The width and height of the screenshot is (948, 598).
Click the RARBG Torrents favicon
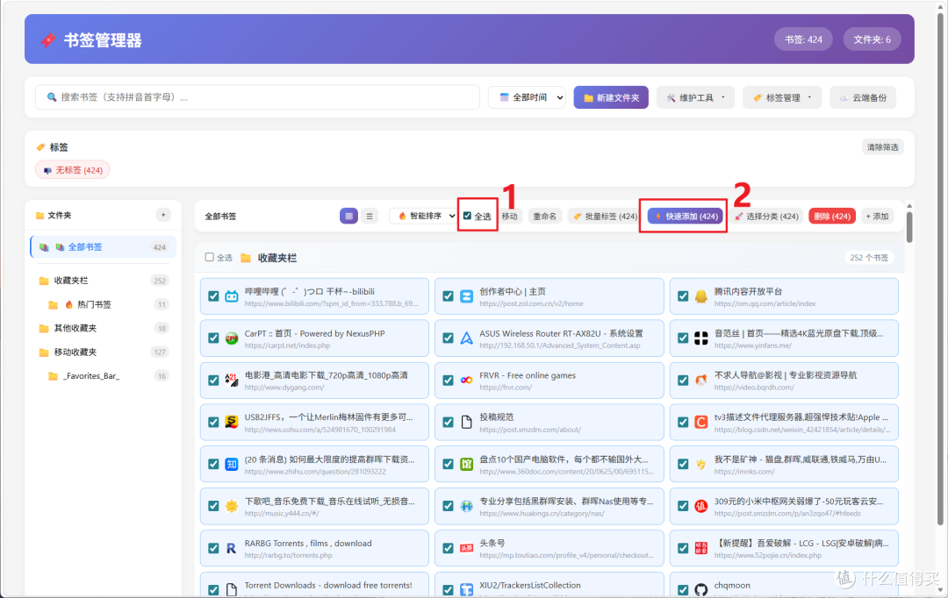pos(232,548)
